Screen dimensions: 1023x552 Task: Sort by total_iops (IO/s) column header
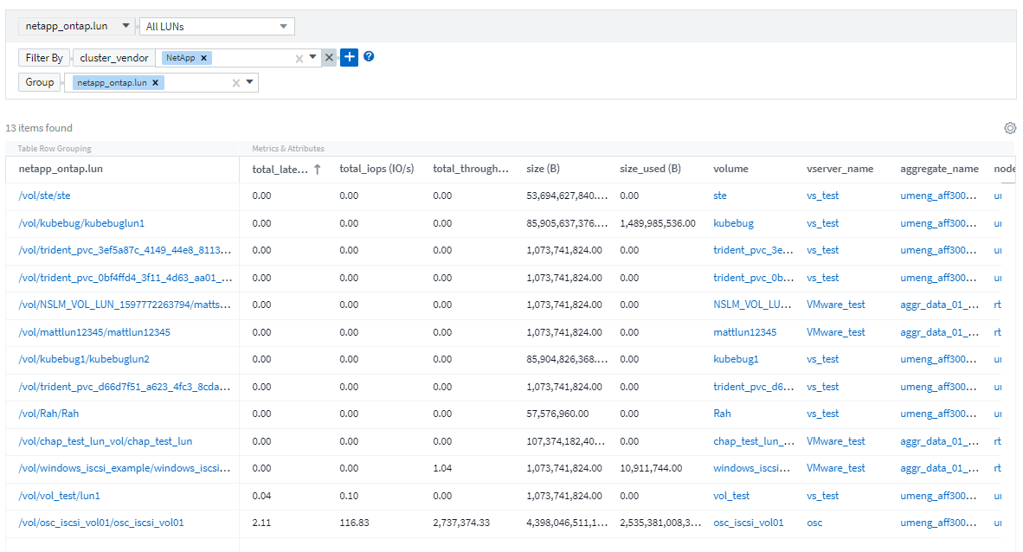pos(376,170)
